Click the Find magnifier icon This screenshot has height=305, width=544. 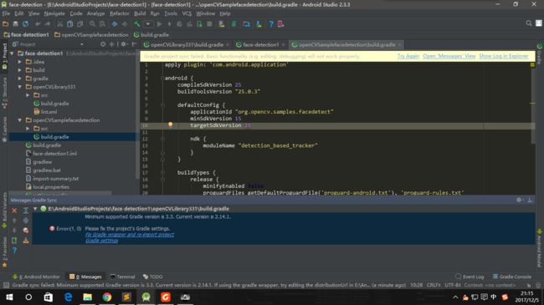[92, 24]
